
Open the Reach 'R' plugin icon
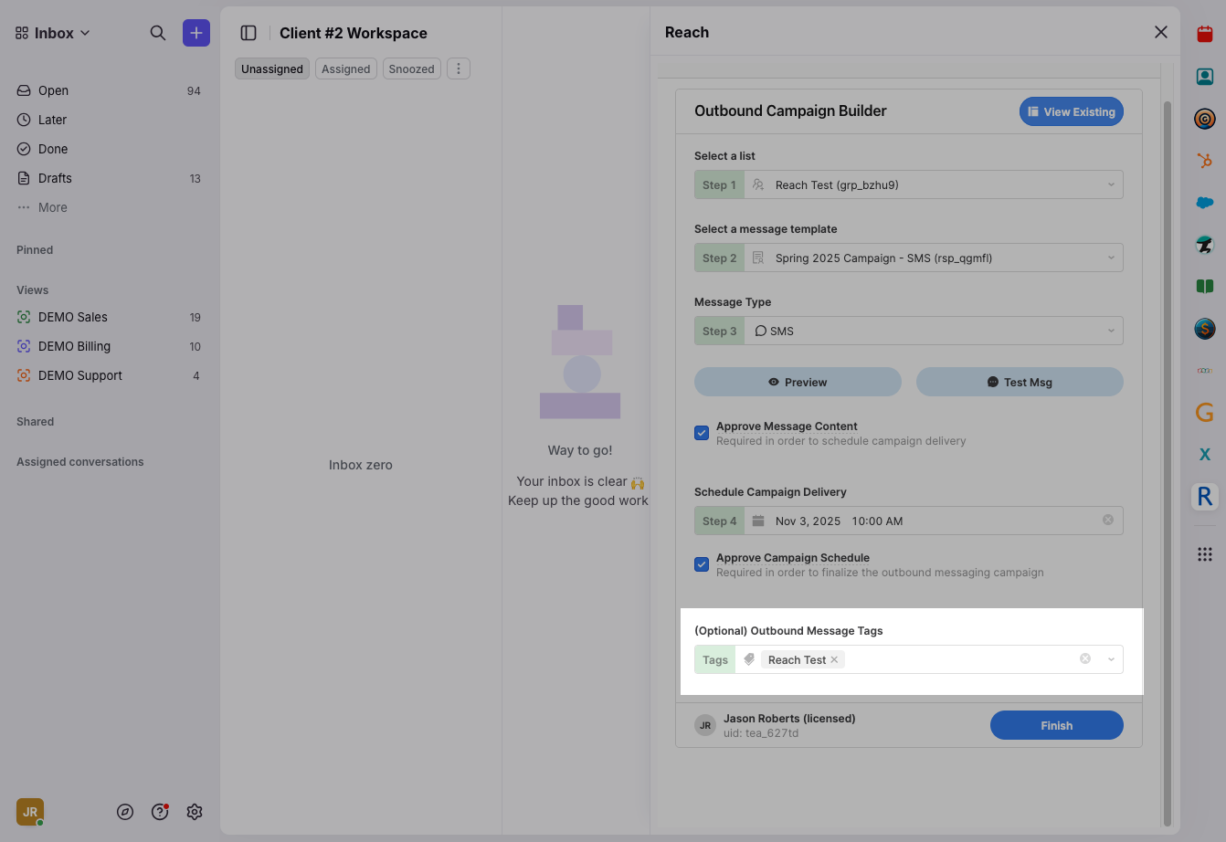click(1204, 497)
